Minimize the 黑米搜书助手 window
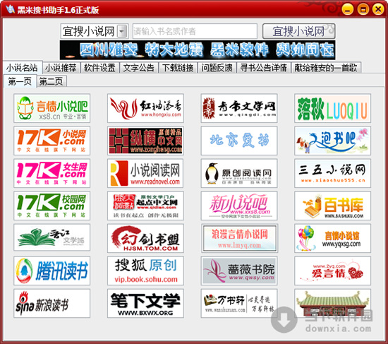 348,9
